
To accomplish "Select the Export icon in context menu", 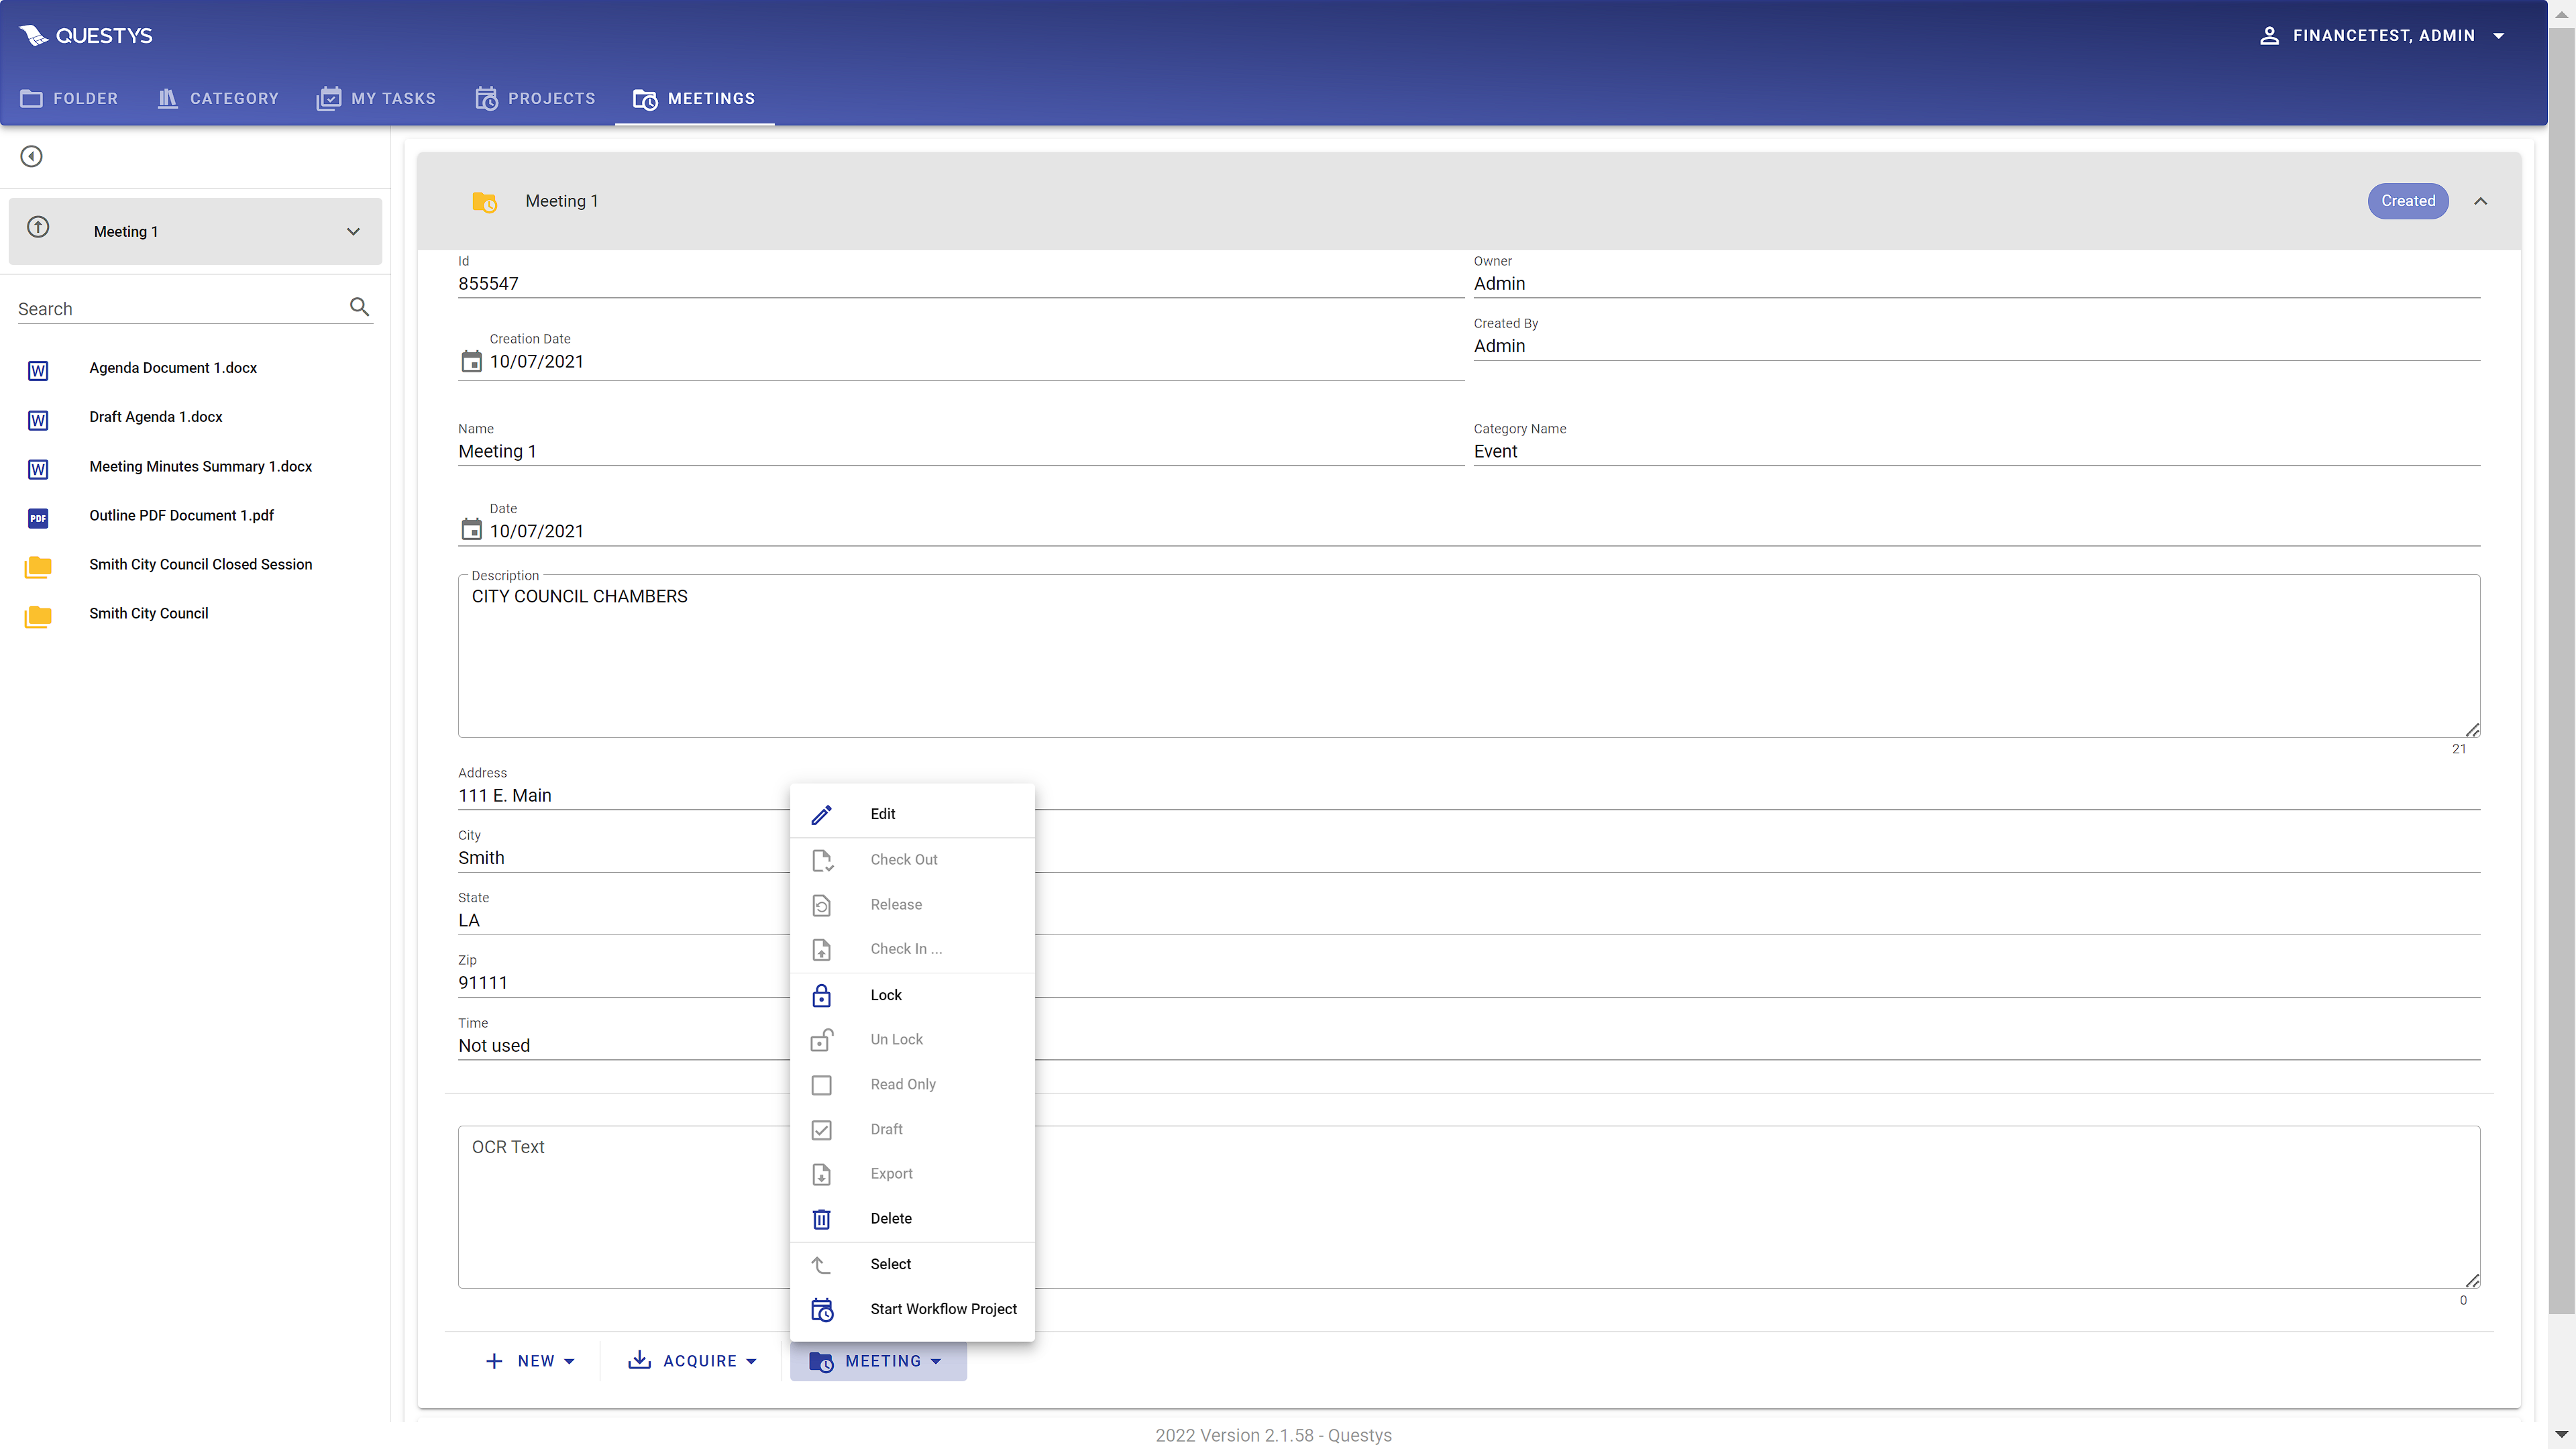I will [821, 1173].
